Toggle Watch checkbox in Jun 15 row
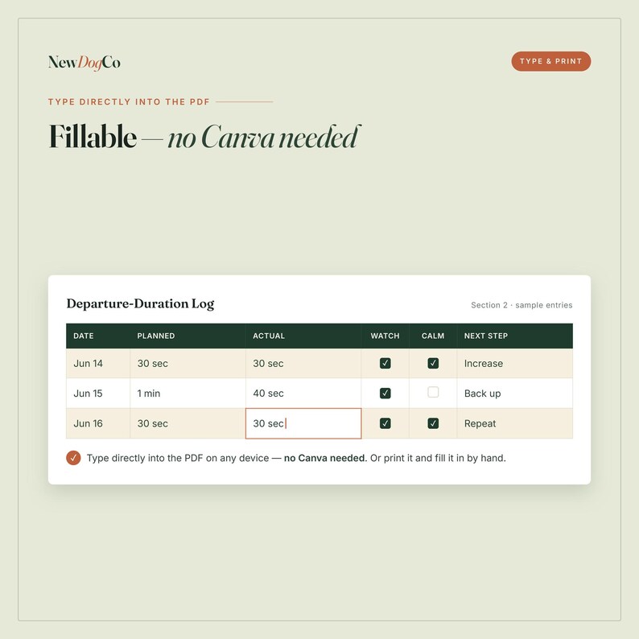This screenshot has width=639, height=639. pyautogui.click(x=385, y=394)
